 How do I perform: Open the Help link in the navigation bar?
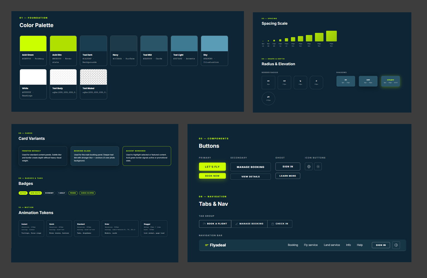tap(360, 245)
